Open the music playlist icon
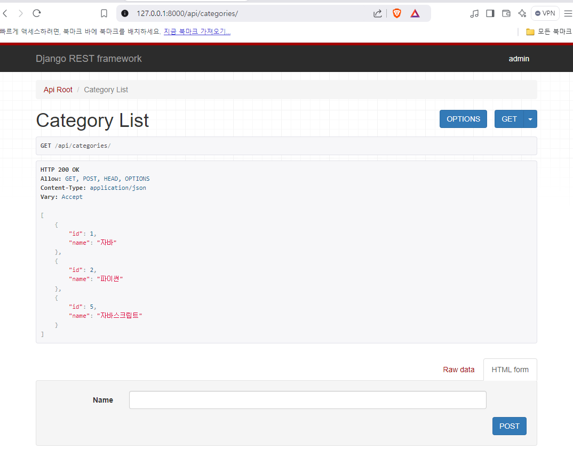573x465 pixels. point(474,13)
